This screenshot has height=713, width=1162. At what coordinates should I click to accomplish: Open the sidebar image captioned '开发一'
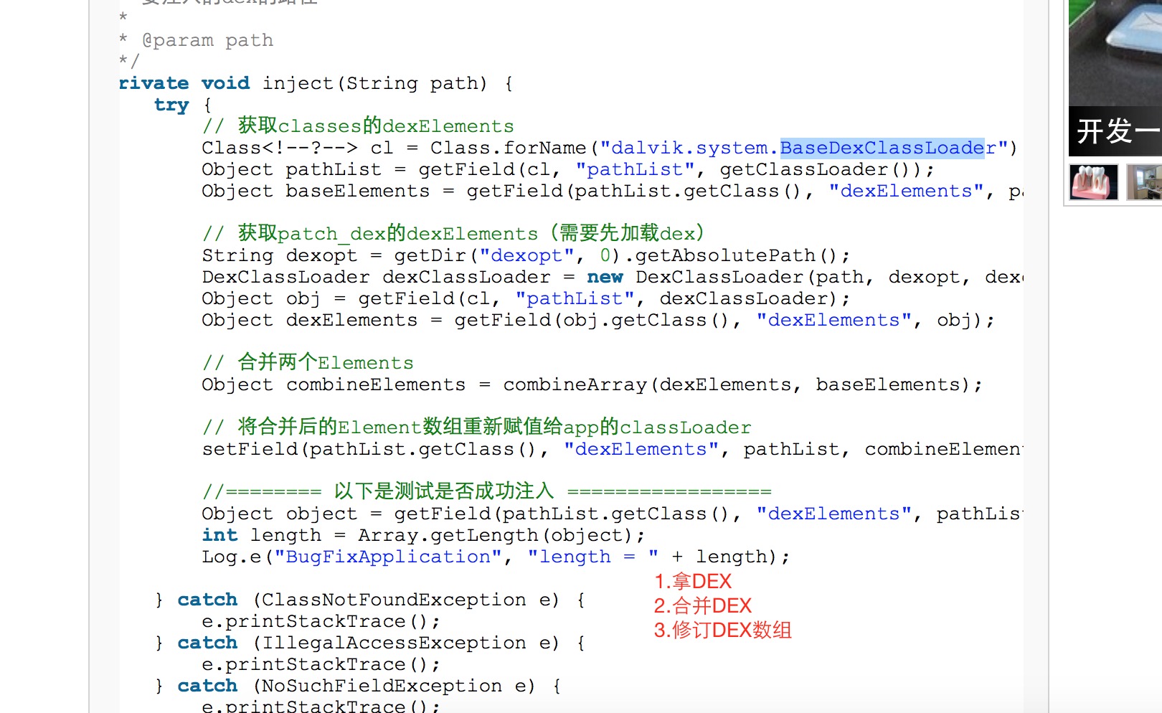[1115, 78]
